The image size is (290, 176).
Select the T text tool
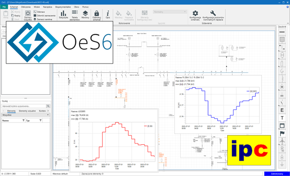pyautogui.click(x=282, y=118)
